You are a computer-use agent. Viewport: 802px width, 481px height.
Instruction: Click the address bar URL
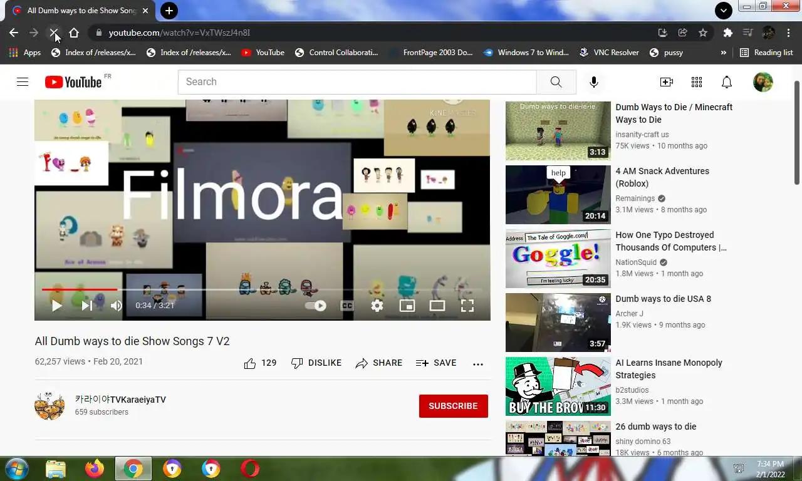coord(179,33)
